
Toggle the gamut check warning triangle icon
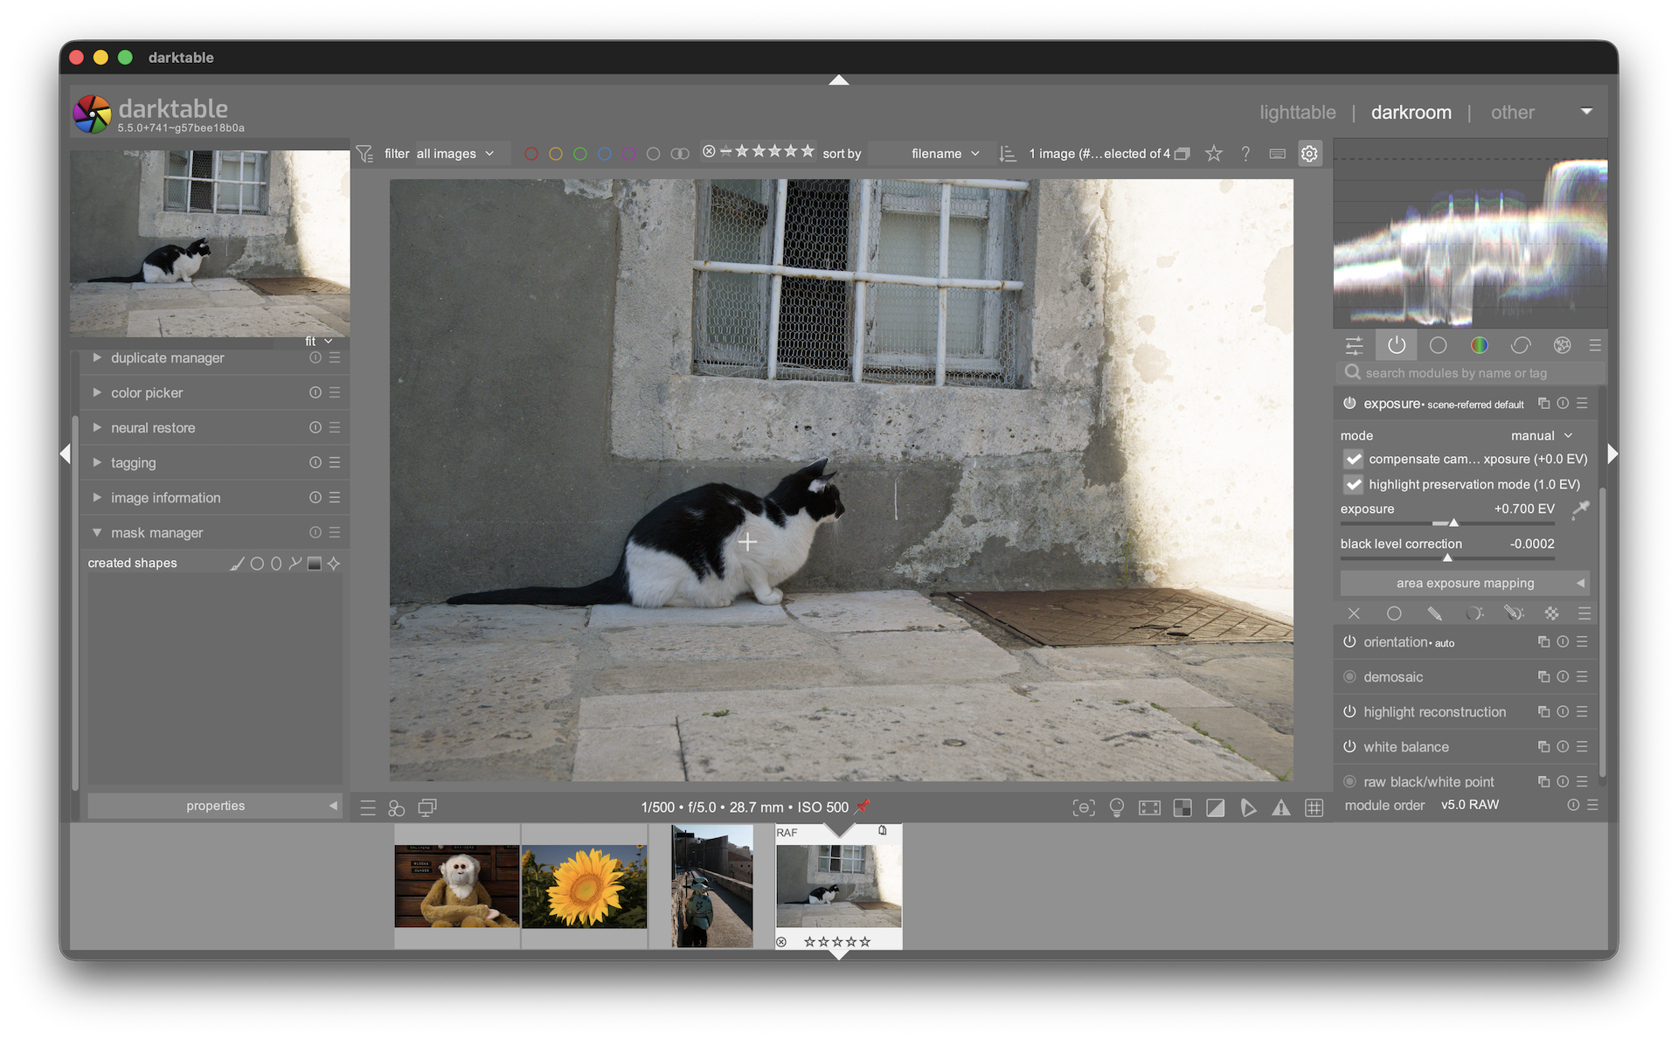tap(1280, 808)
